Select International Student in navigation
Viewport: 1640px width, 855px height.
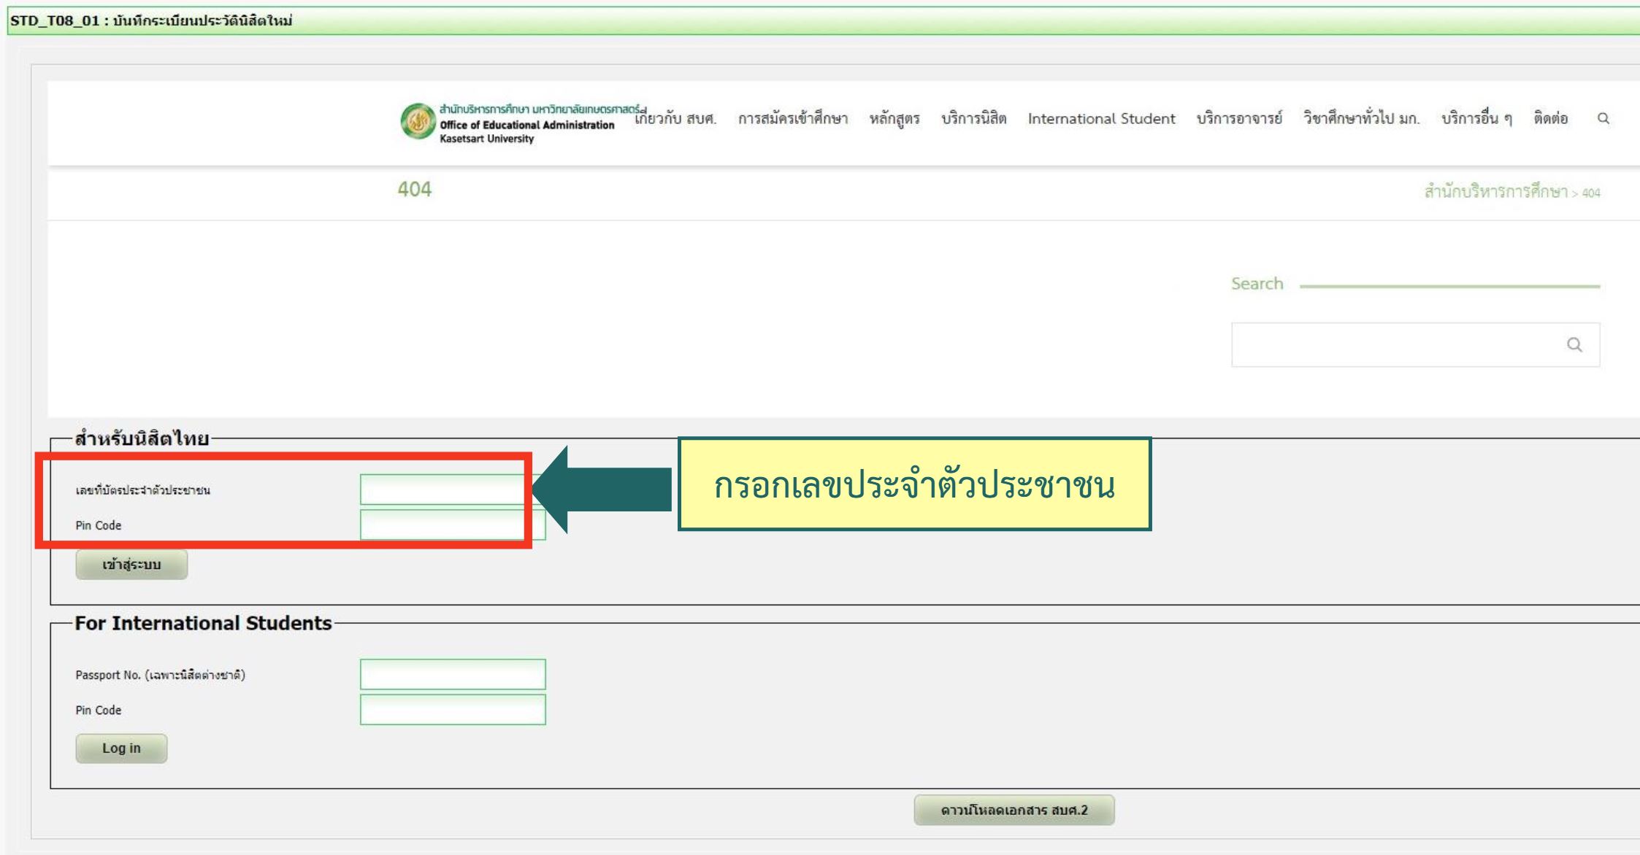coord(1101,119)
